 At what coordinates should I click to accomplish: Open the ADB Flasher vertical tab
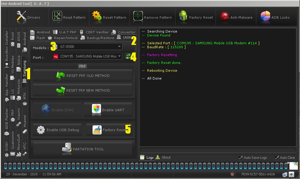(x=7, y=122)
